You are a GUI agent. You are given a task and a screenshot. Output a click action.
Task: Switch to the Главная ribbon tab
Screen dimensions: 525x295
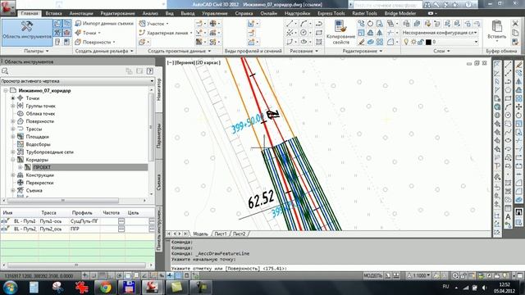(30, 13)
